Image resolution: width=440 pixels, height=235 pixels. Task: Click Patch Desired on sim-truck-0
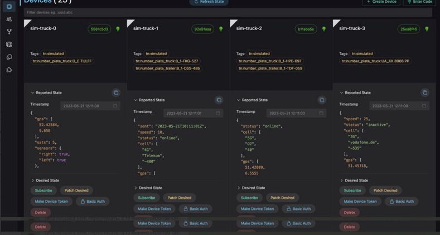coord(76,190)
